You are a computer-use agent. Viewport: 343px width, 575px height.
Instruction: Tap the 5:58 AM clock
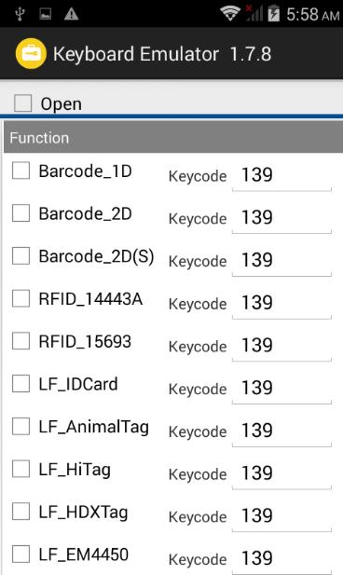tap(313, 15)
